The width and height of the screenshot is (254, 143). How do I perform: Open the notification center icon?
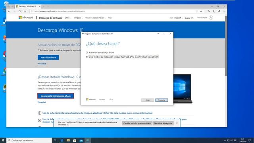coord(250,140)
